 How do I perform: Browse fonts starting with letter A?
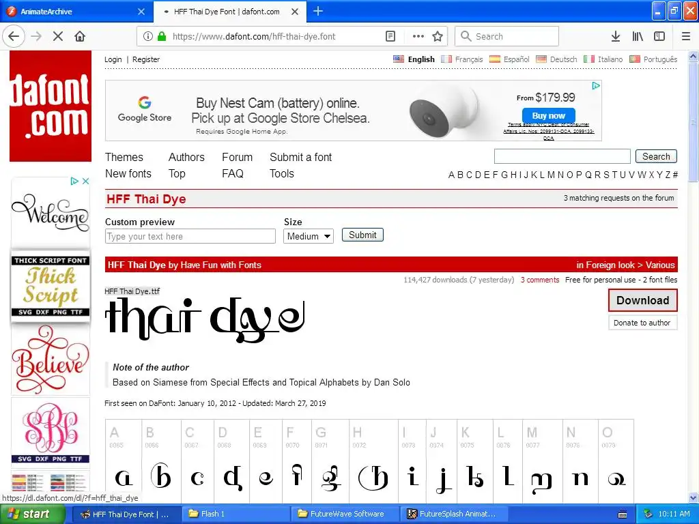(451, 175)
